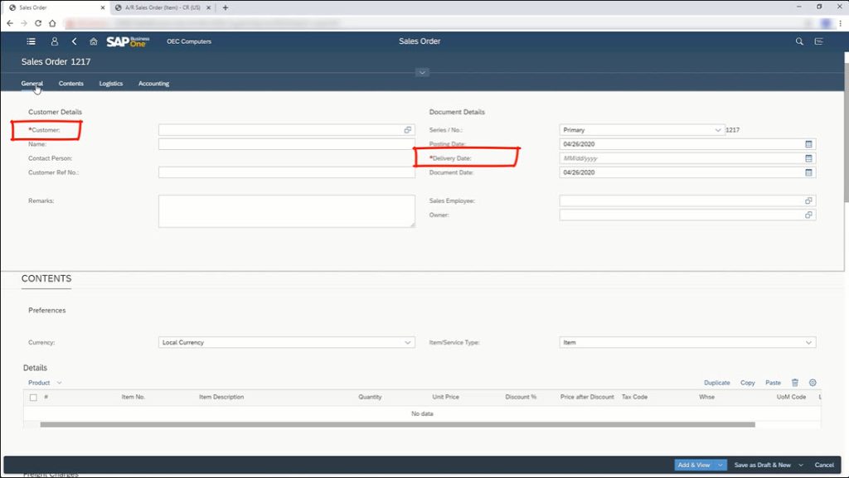
Task: Open the user profile icon
Action: pos(54,41)
